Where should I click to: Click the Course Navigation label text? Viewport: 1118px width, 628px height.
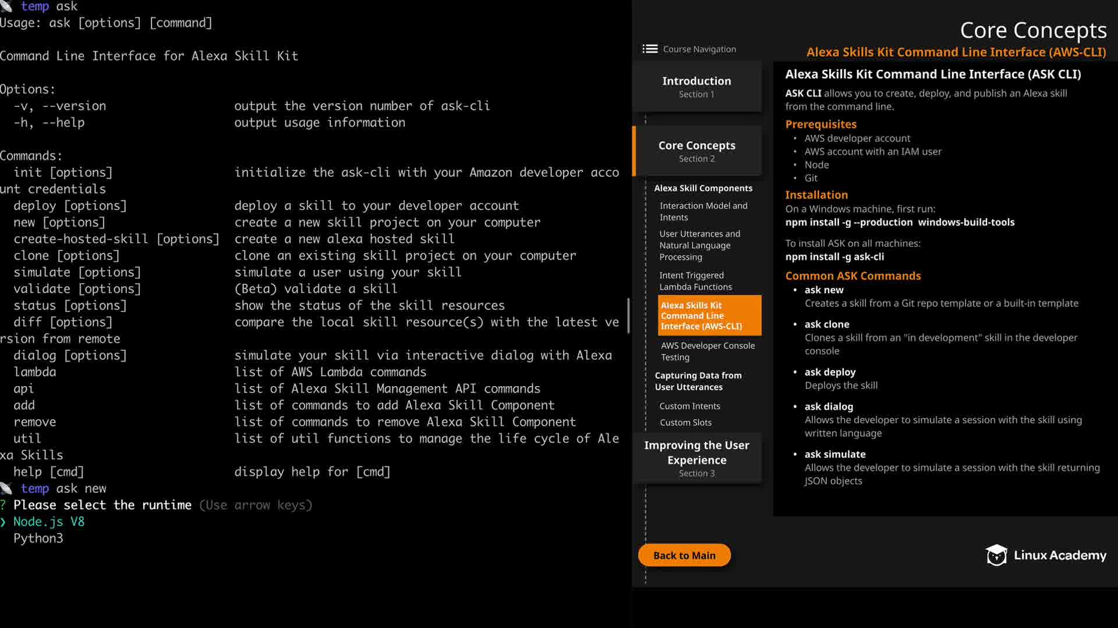coord(699,49)
